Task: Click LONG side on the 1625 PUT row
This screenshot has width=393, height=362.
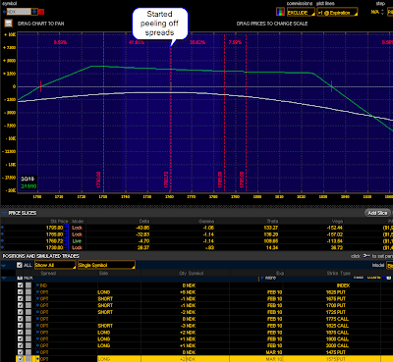Action: point(104,292)
